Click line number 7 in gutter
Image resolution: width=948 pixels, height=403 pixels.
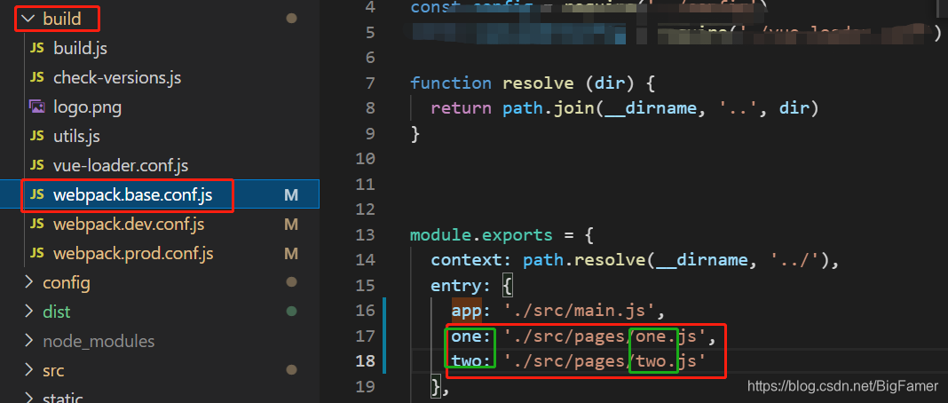(370, 83)
